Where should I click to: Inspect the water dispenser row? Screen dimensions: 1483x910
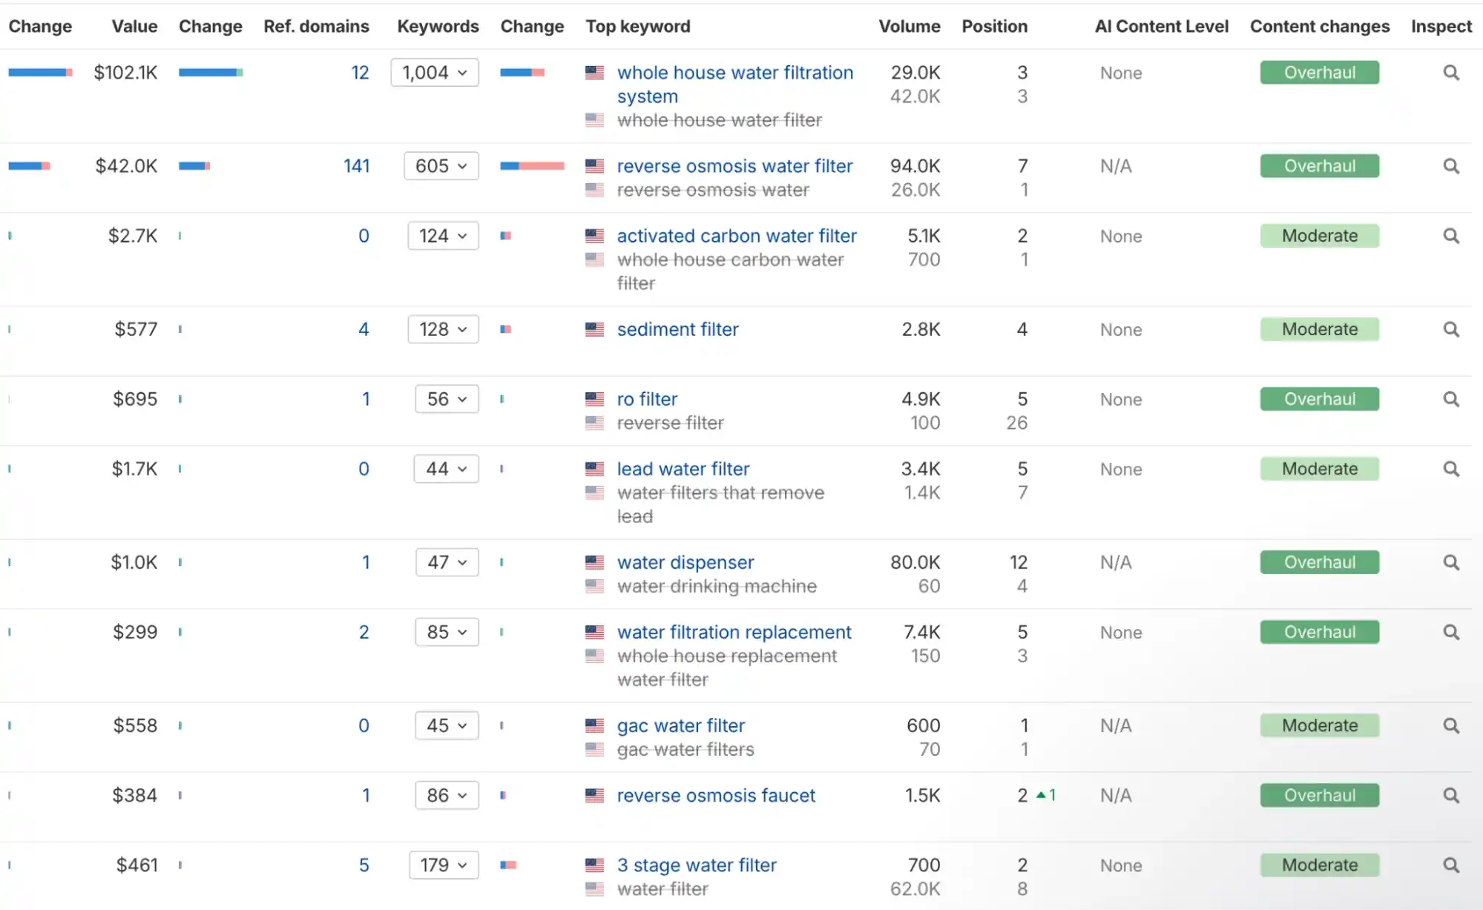pos(1450,562)
